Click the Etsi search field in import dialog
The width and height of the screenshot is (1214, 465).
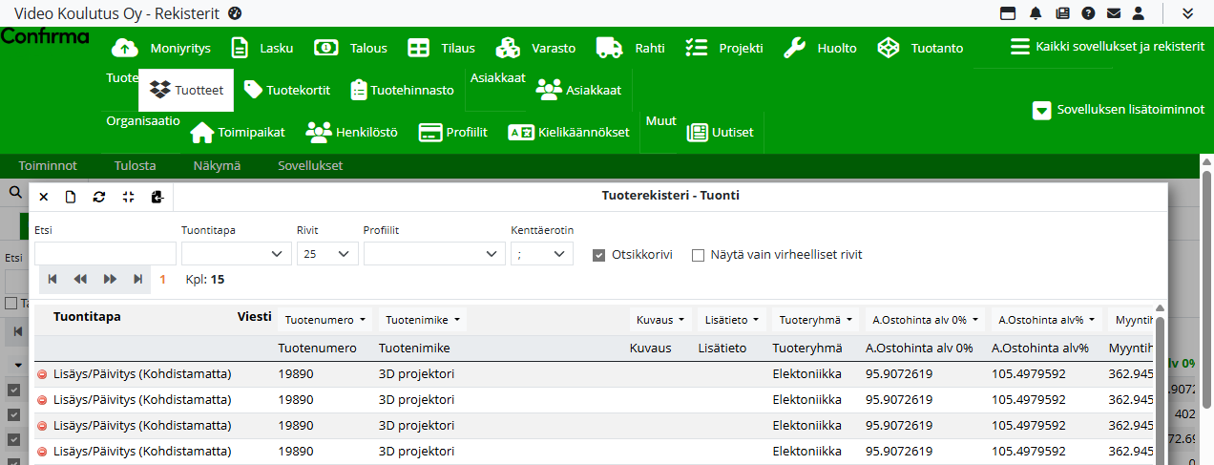[x=105, y=254]
